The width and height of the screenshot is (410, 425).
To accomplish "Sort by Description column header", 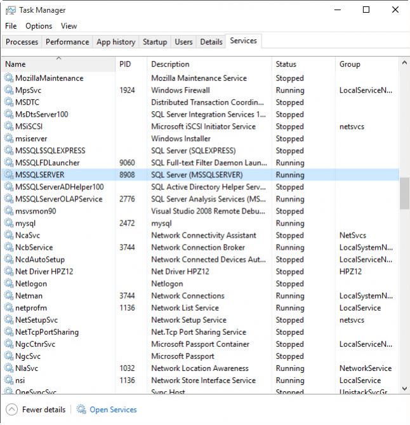I will [x=209, y=64].
